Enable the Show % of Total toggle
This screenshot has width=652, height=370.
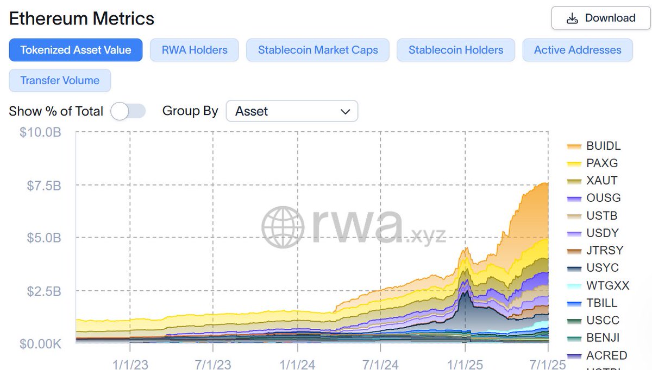[x=128, y=111]
